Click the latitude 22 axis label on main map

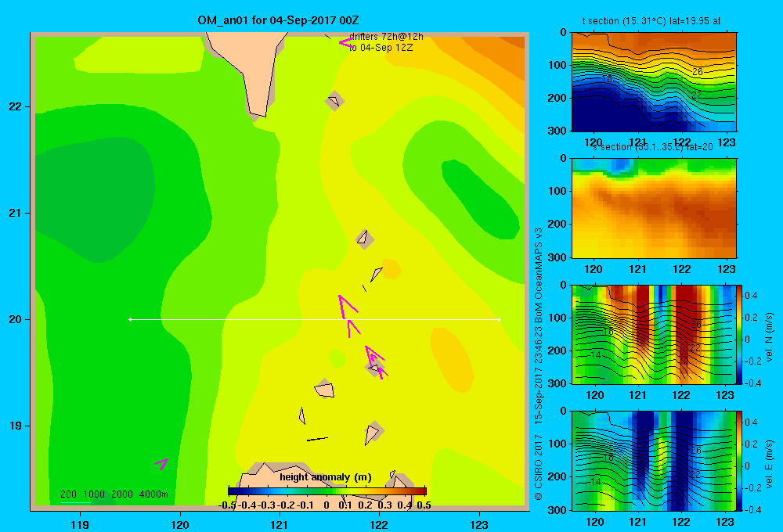tap(16, 106)
